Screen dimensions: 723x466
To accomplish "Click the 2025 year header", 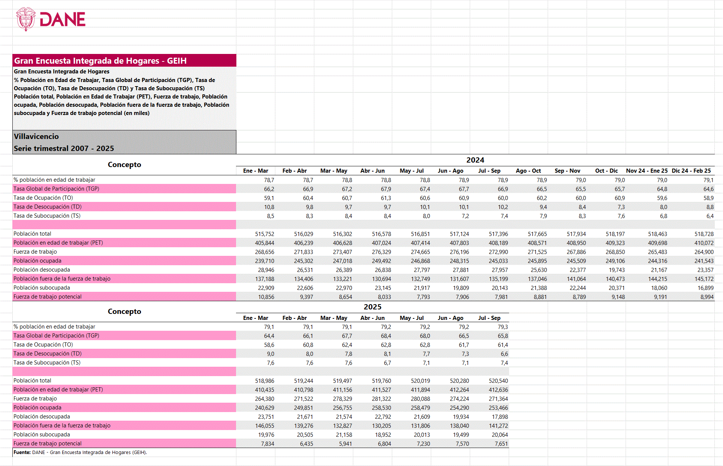I will click(372, 307).
